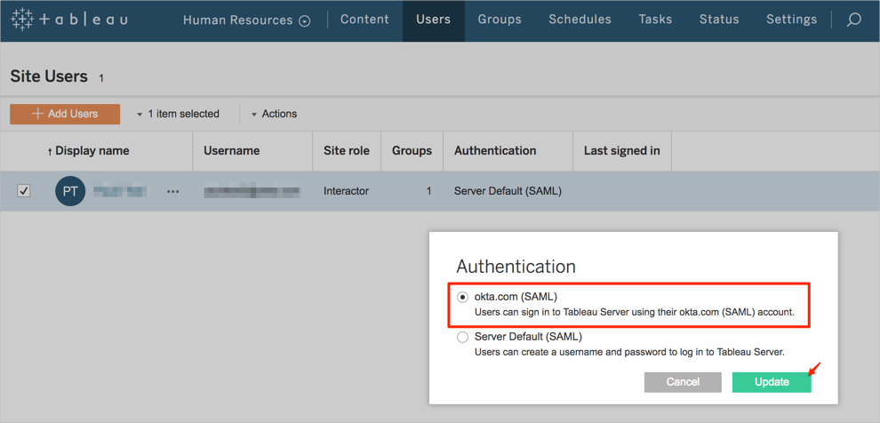The image size is (880, 423).
Task: Go to the Groups tab
Action: [500, 20]
